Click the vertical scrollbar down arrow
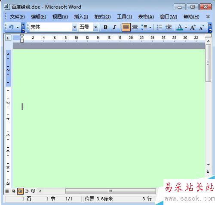 pos(209,165)
